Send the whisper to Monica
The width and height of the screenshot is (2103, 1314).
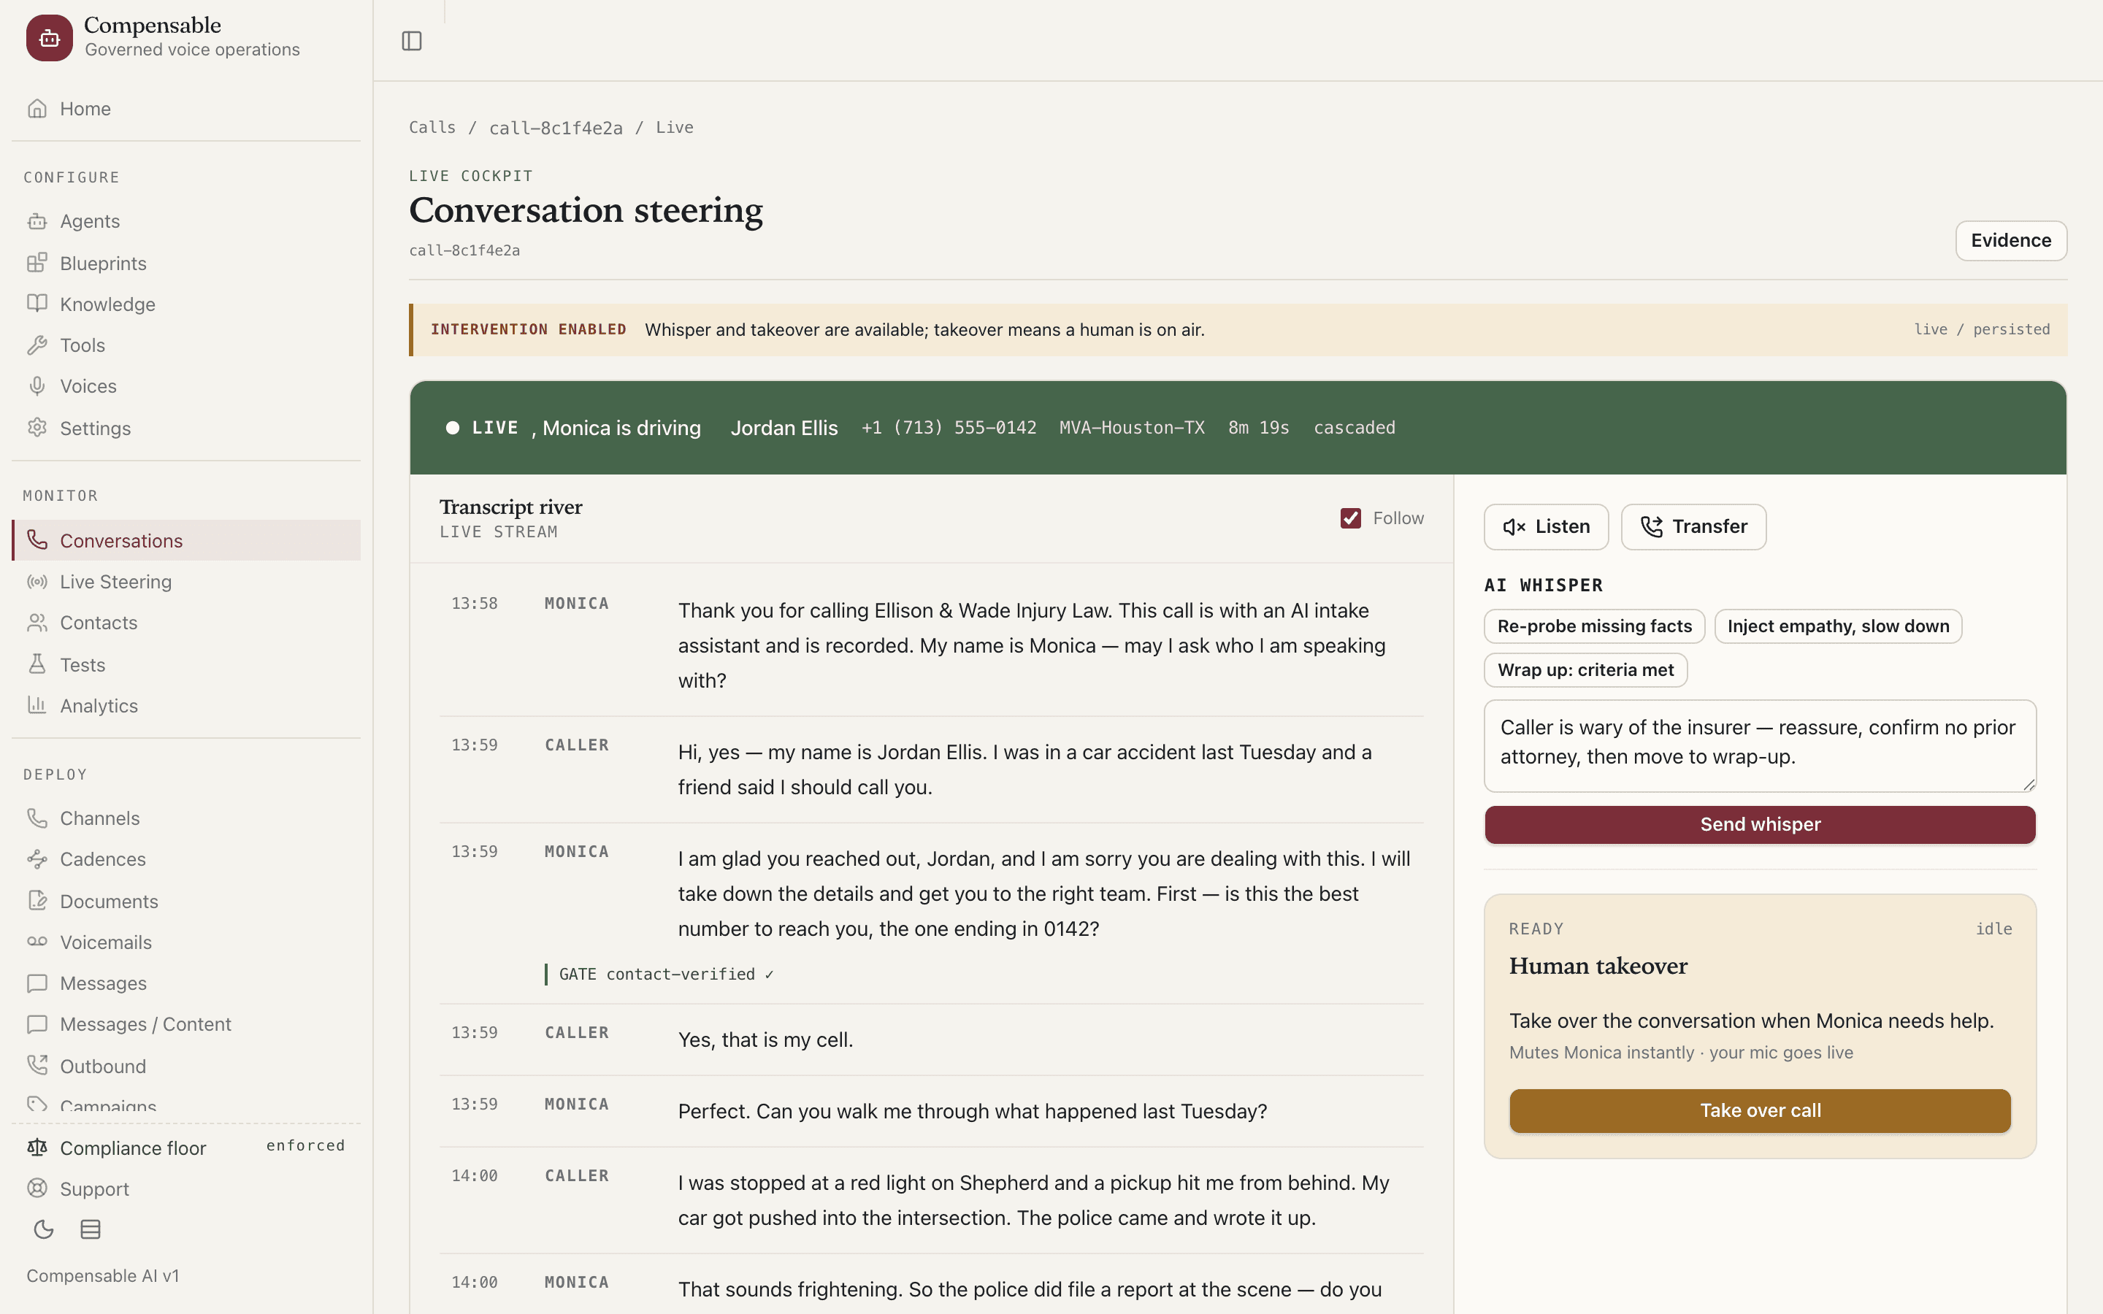[1760, 824]
